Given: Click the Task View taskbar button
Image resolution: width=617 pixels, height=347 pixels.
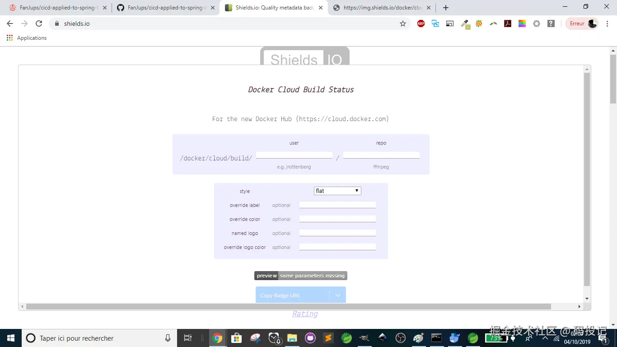Looking at the screenshot, I should coord(188,338).
